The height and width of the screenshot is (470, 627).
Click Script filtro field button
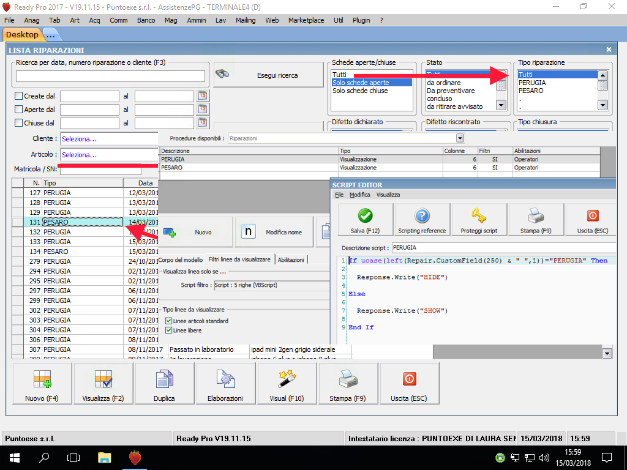point(271,285)
